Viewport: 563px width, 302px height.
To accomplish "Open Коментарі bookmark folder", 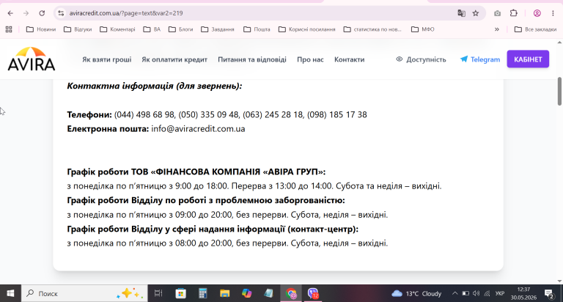I will (117, 29).
